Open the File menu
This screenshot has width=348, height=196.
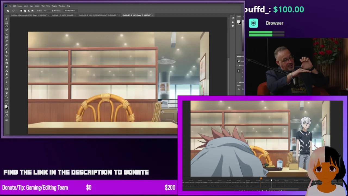pos(10,6)
